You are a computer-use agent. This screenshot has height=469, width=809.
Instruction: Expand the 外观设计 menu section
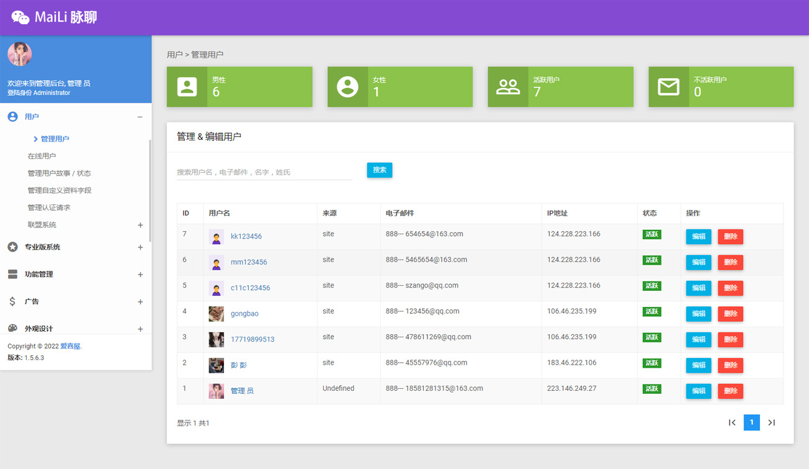(x=140, y=329)
